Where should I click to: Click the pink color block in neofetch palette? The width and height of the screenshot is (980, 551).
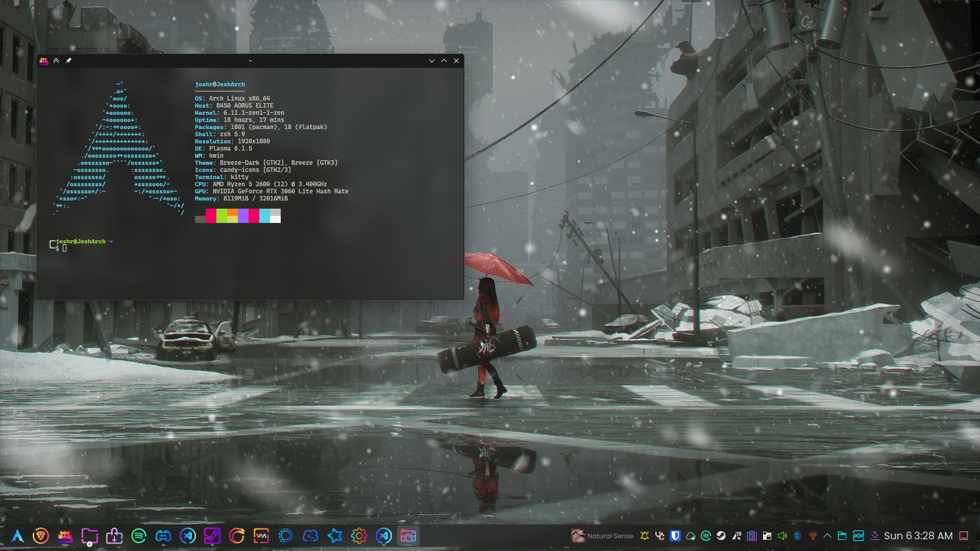[x=211, y=216]
